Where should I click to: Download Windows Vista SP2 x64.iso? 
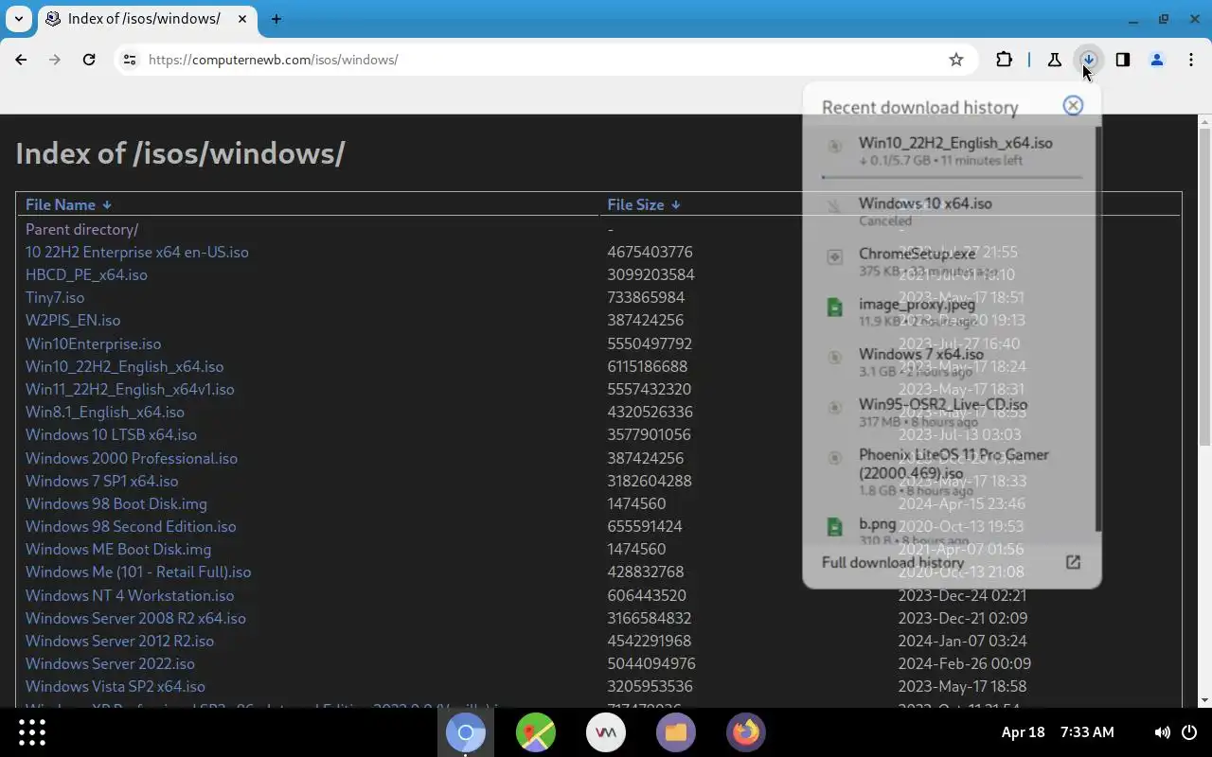point(116,686)
